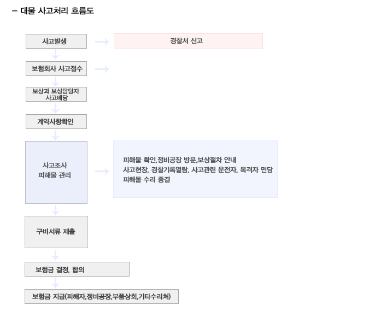Select the 경찰서 신고 pink box
The height and width of the screenshot is (317, 369).
[x=188, y=41]
